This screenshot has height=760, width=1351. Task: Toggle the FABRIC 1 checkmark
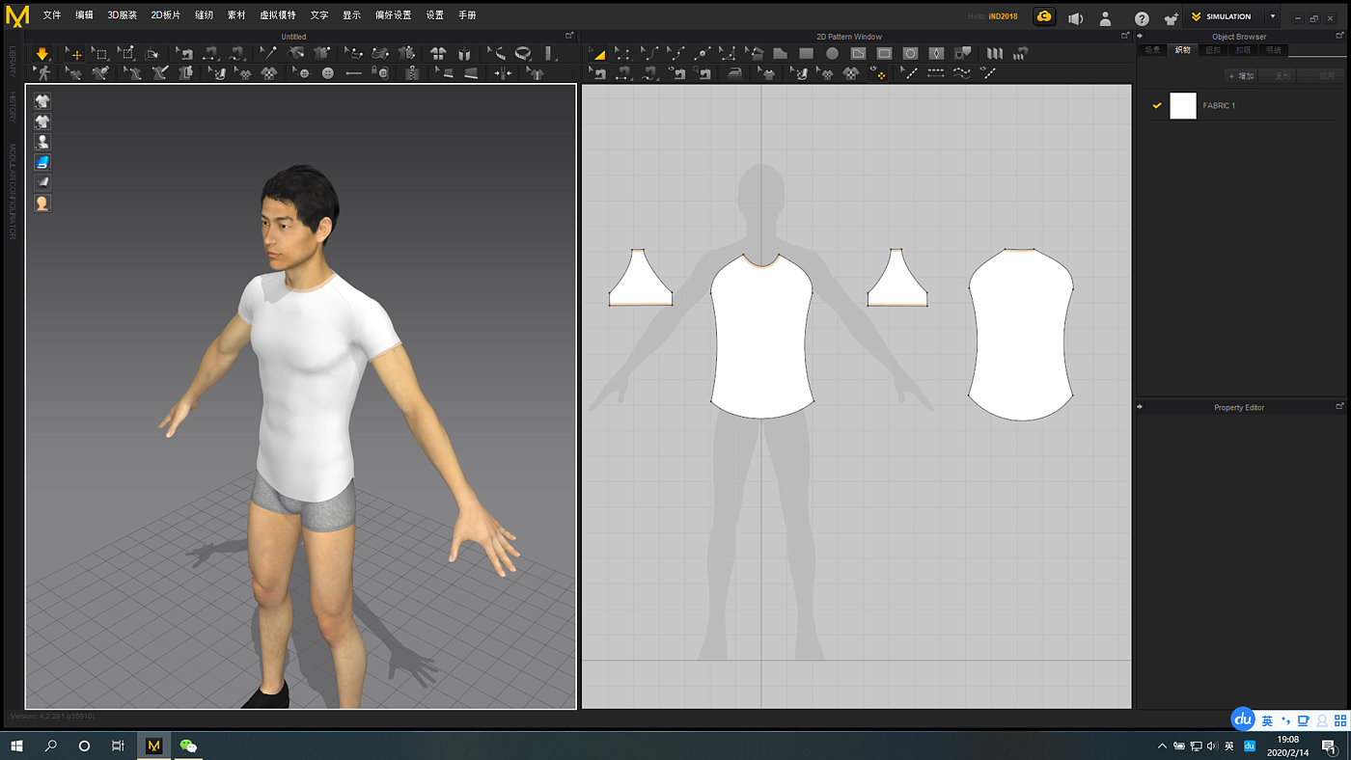[1156, 106]
